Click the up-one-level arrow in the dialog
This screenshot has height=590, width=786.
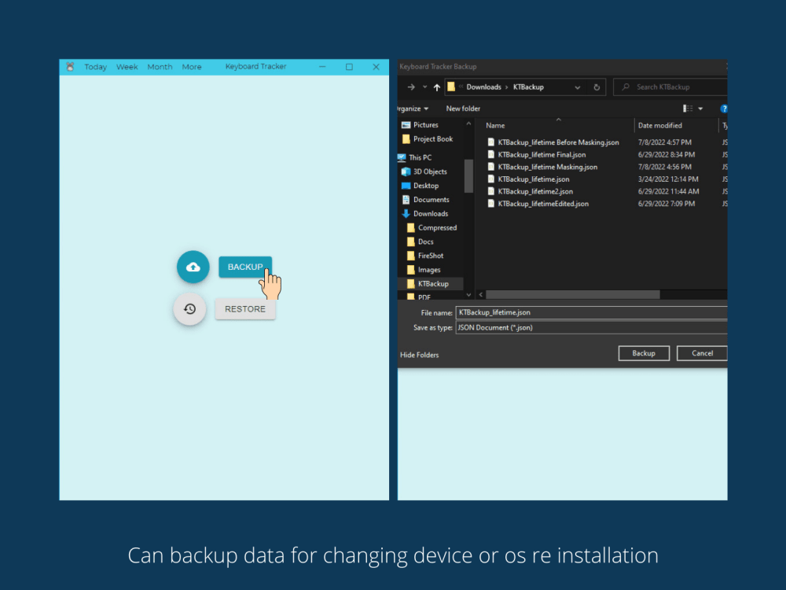[436, 87]
